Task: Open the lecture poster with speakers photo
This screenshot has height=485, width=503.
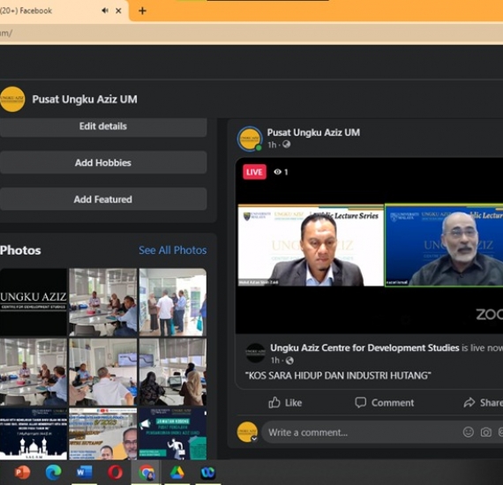Action: coord(103,434)
